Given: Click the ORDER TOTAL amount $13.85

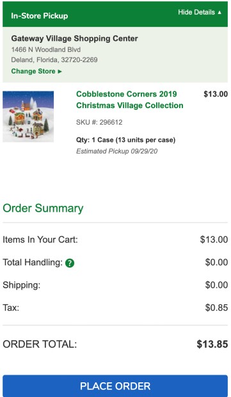Looking at the screenshot, I should click(212, 344).
